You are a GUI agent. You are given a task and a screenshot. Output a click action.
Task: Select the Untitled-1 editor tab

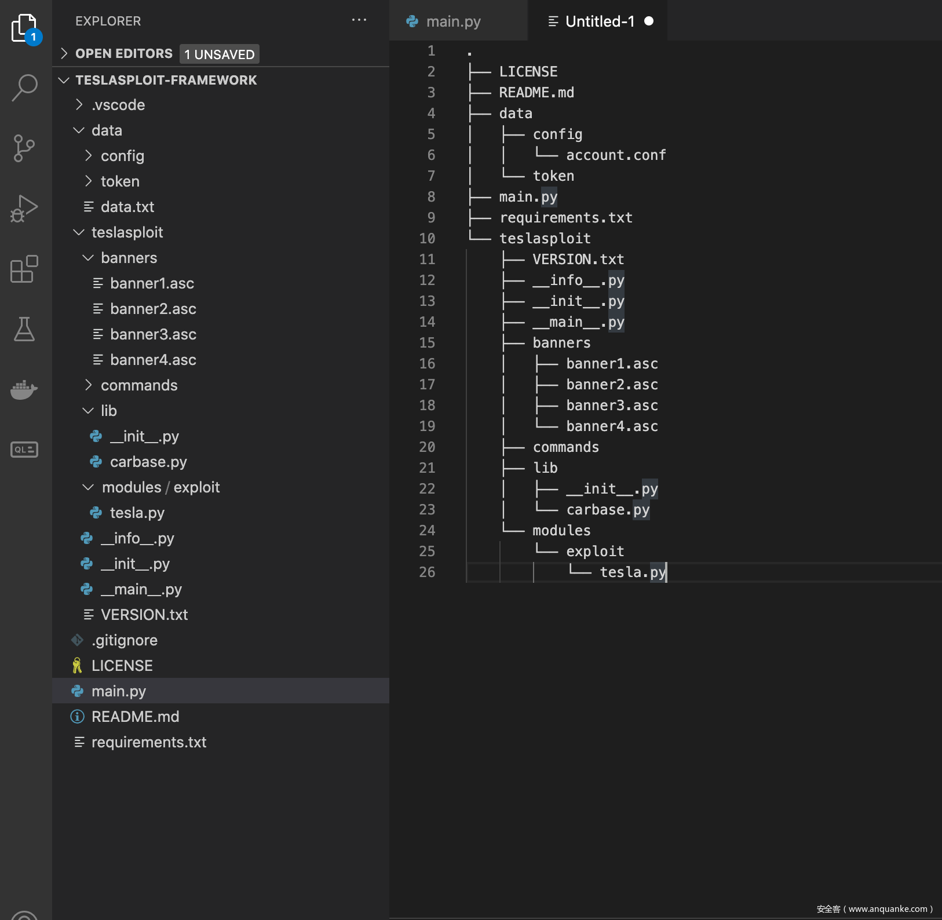[x=599, y=21]
